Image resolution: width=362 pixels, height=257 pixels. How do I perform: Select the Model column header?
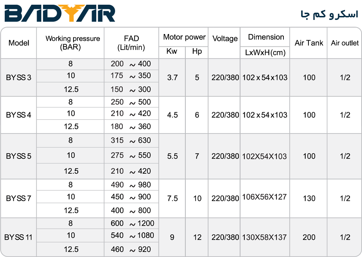[19, 43]
